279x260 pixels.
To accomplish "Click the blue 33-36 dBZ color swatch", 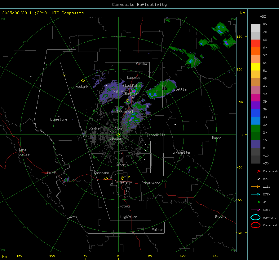I will [x=255, y=113].
